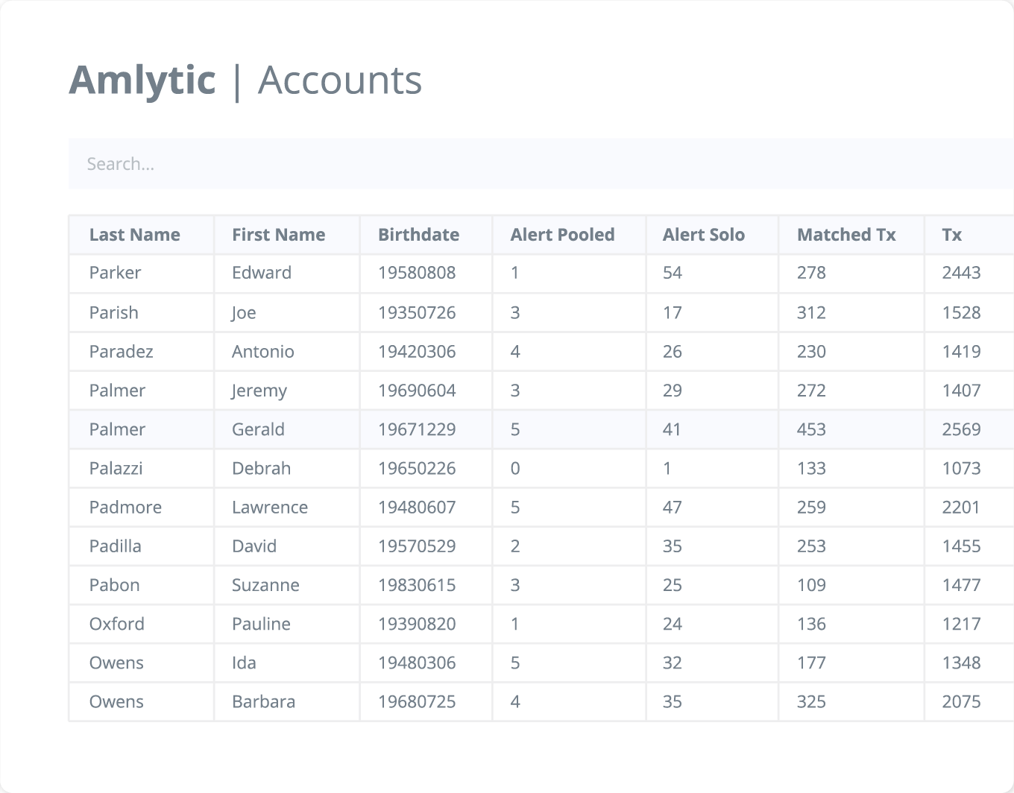Select first name Joe
The height and width of the screenshot is (793, 1014).
click(x=244, y=313)
